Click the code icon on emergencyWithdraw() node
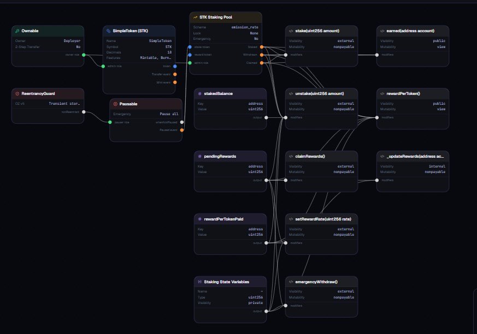This screenshot has width=477, height=334. pyautogui.click(x=291, y=282)
